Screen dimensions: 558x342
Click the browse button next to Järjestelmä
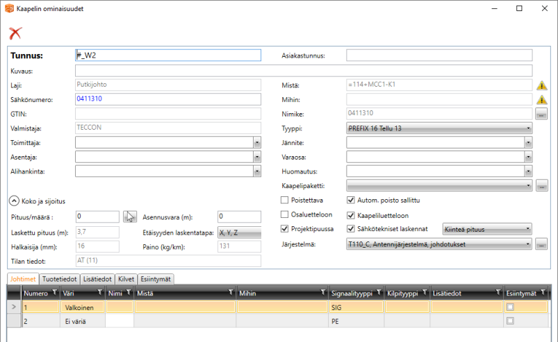(542, 243)
